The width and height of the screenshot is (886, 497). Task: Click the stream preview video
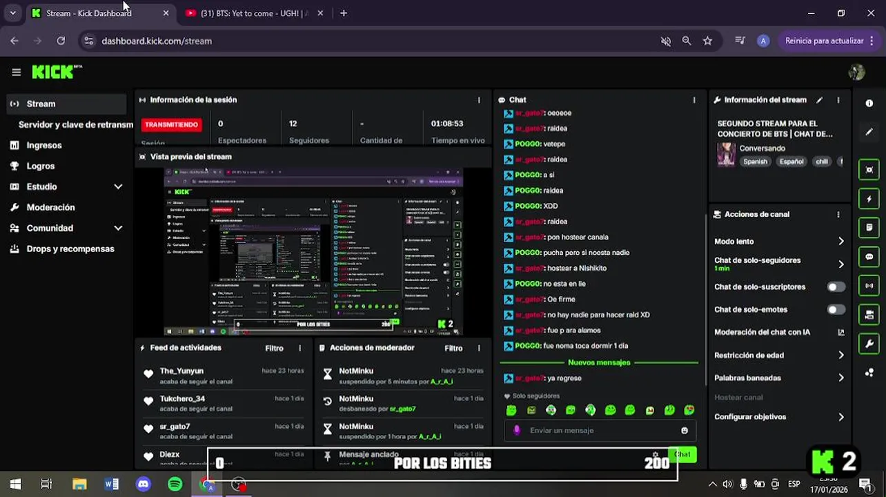[313, 252]
